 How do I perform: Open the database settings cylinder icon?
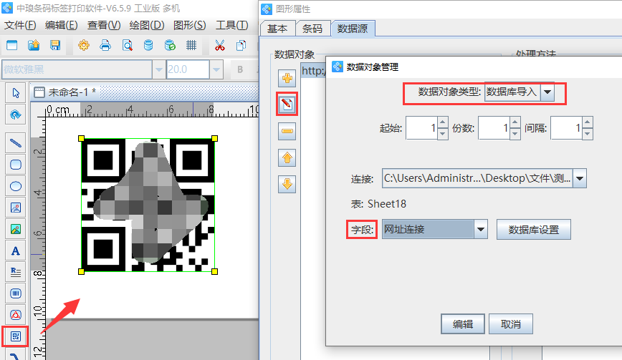click(x=148, y=46)
